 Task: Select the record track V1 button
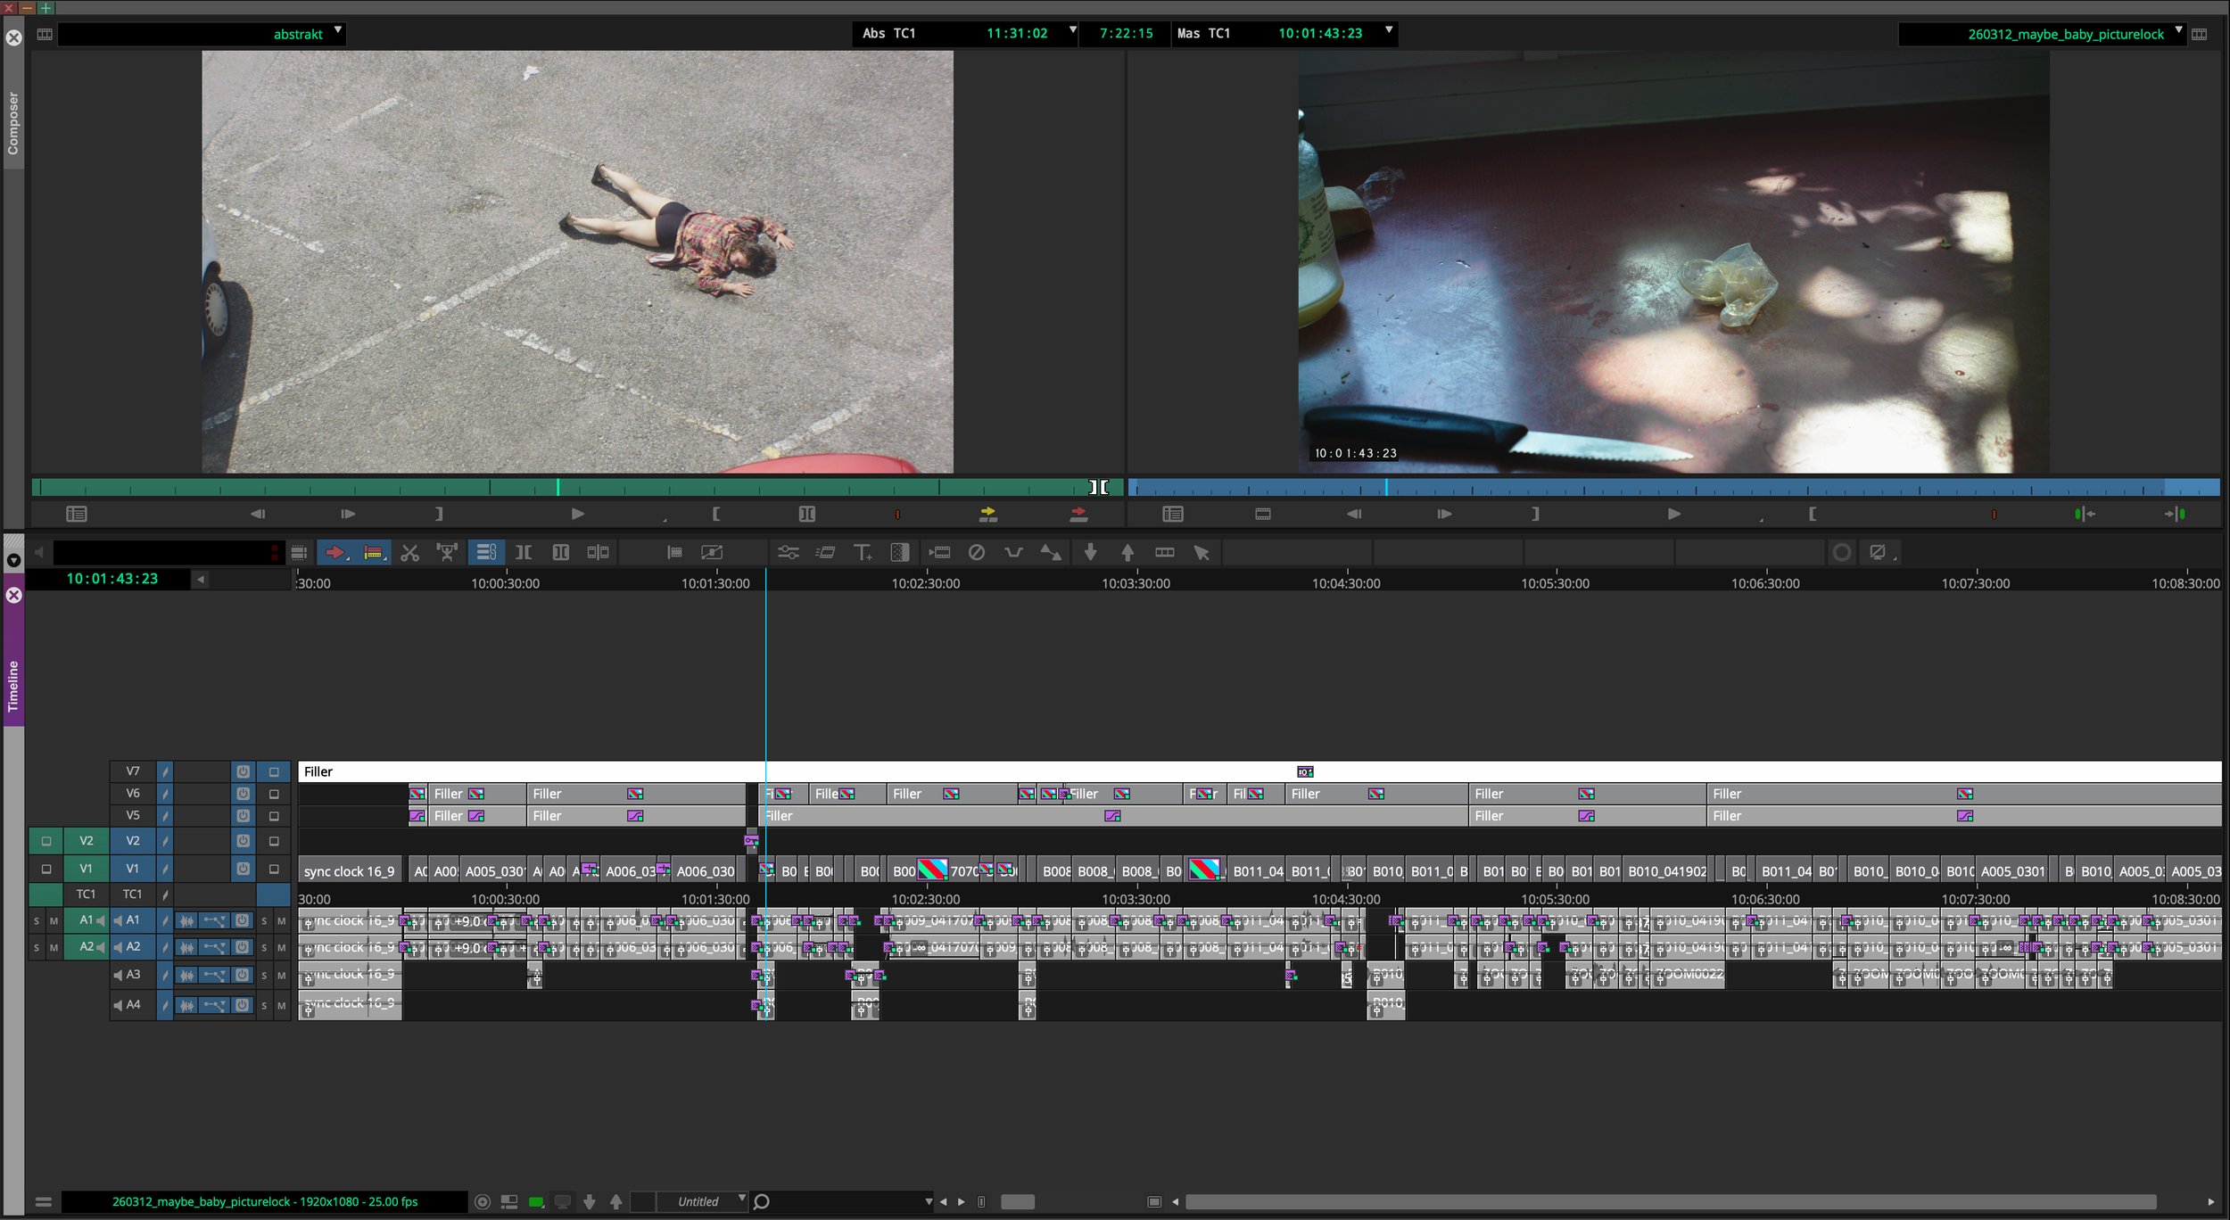pyautogui.click(x=133, y=868)
